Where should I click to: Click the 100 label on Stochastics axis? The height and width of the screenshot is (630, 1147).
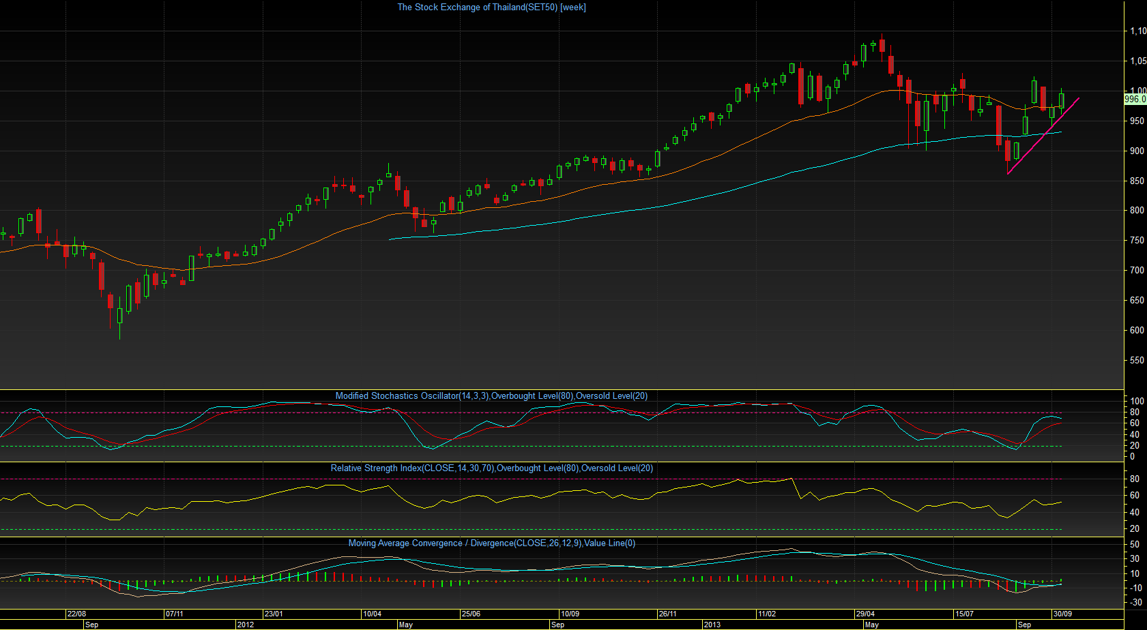[x=1137, y=402]
